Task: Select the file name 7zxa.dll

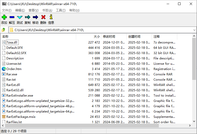Action: coord(12,42)
